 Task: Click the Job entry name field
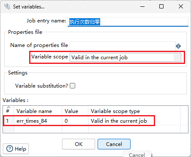pyautogui.click(x=128, y=22)
